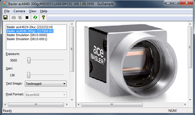
Task: Click the window resize grip in the status bar corner
Action: (191, 111)
